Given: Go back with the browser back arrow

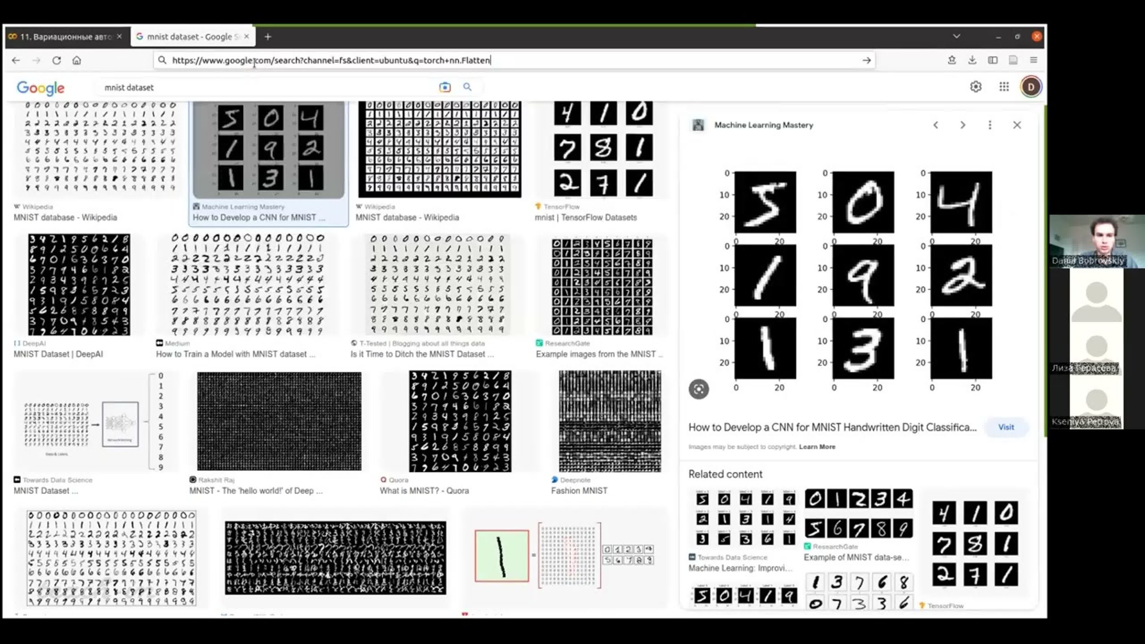Looking at the screenshot, I should [x=16, y=60].
